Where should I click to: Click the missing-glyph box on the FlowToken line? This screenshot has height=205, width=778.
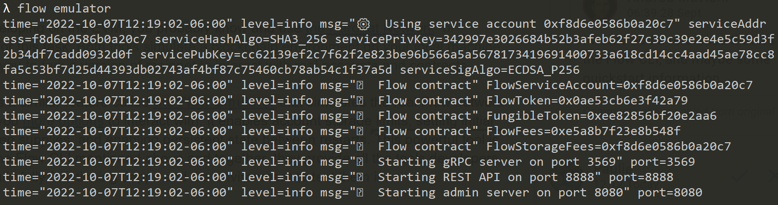click(x=360, y=101)
